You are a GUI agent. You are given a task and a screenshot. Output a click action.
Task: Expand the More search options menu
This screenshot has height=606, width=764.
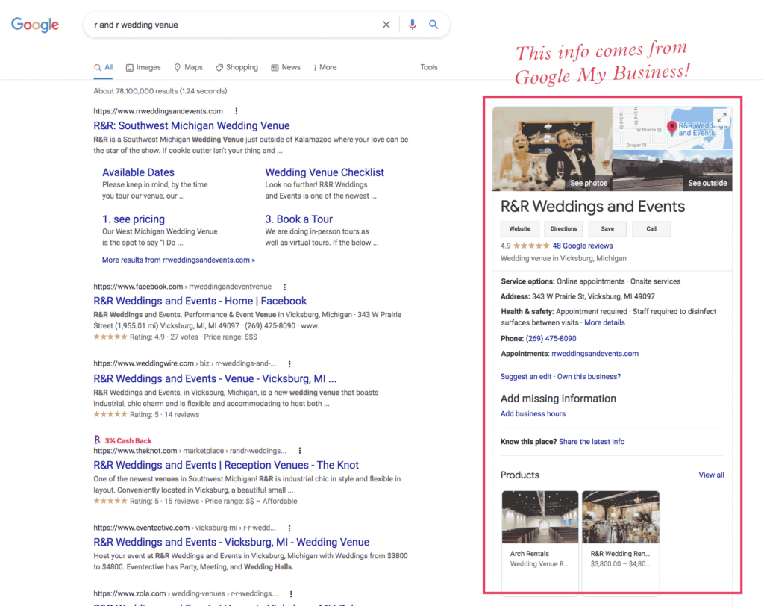(325, 67)
